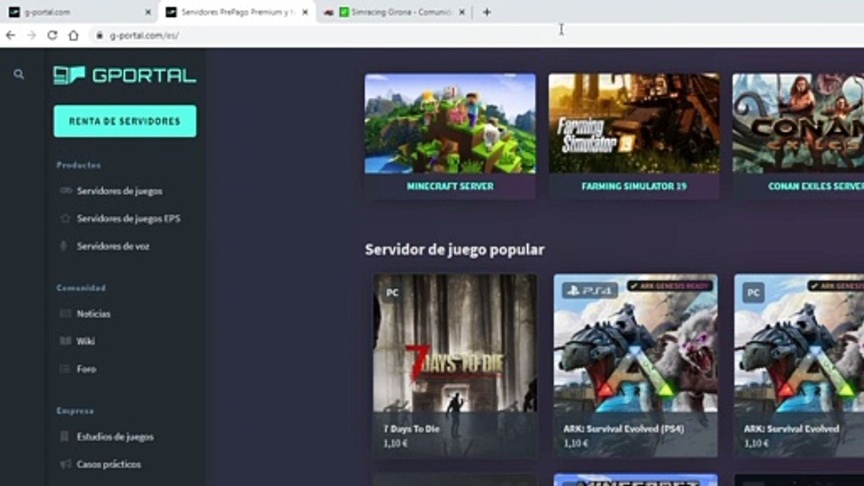Click the Wiki icon in sidebar
The height and width of the screenshot is (486, 864).
pos(65,342)
